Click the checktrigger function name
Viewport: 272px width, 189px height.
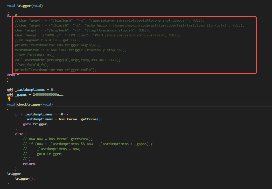pyautogui.click(x=29, y=104)
